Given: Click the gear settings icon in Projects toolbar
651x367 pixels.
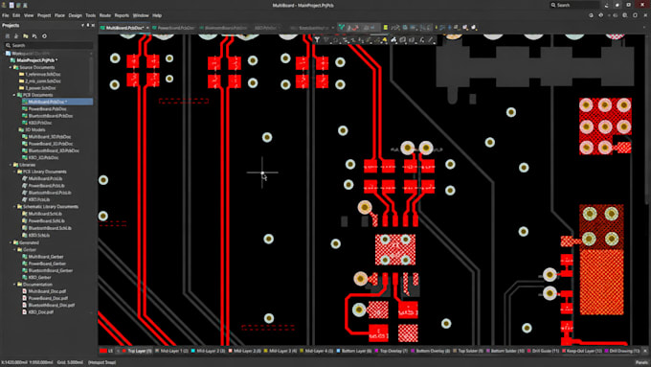Looking at the screenshot, I should 44,36.
